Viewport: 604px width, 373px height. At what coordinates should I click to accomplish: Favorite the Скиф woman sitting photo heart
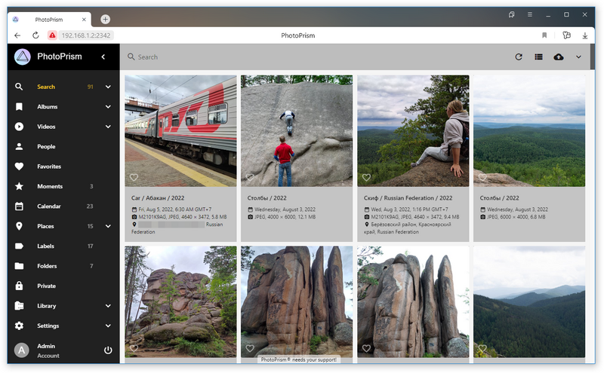[x=366, y=177]
